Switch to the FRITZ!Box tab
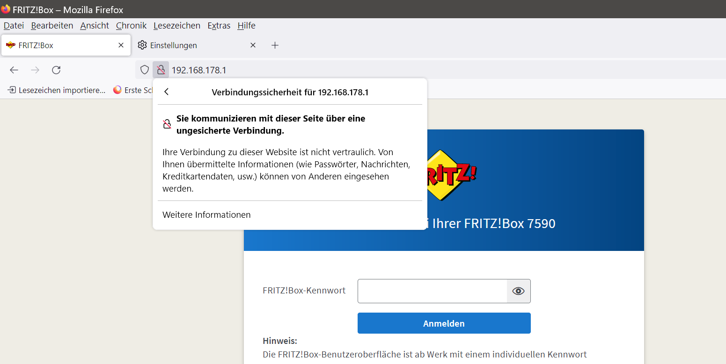The height and width of the screenshot is (364, 726). [66, 45]
